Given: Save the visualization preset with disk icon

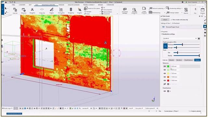Looking at the screenshot, I should pos(199,38).
